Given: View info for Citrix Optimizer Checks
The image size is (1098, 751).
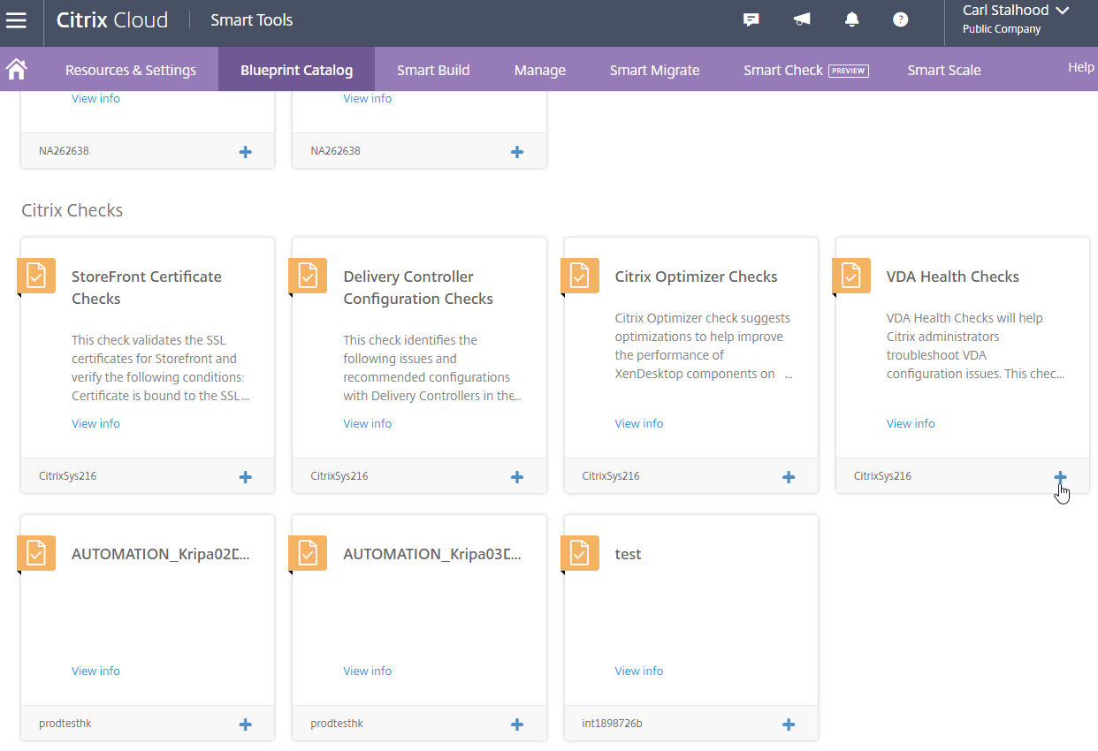Looking at the screenshot, I should [639, 424].
